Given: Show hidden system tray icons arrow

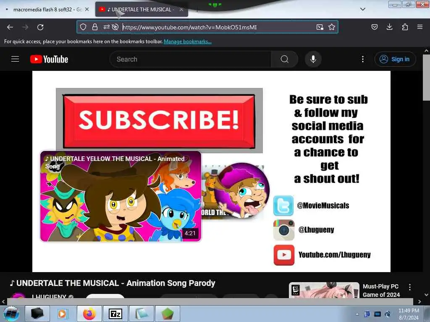Looking at the screenshot, I should pos(357,314).
